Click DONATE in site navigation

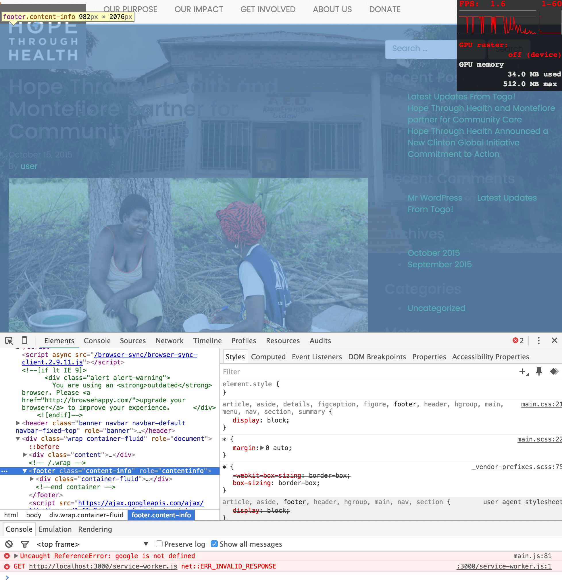[385, 9]
